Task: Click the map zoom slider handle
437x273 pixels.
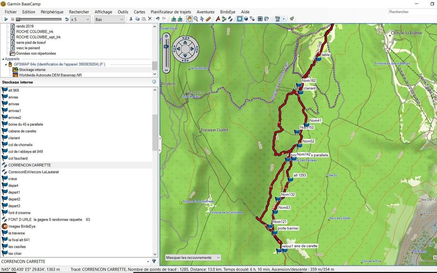Action: click(x=166, y=46)
